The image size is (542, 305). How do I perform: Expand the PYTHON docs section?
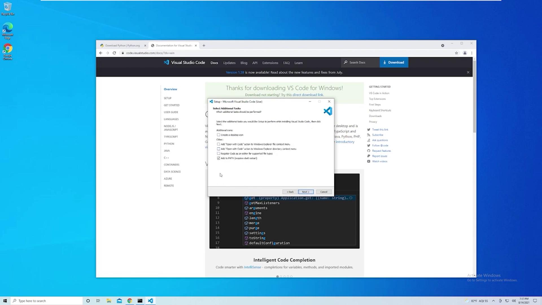coord(169,144)
